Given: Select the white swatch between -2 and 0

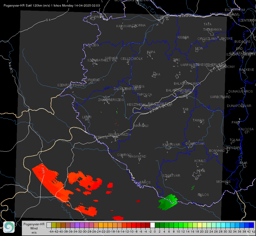Looking at the screenshot, I should 153,225.
